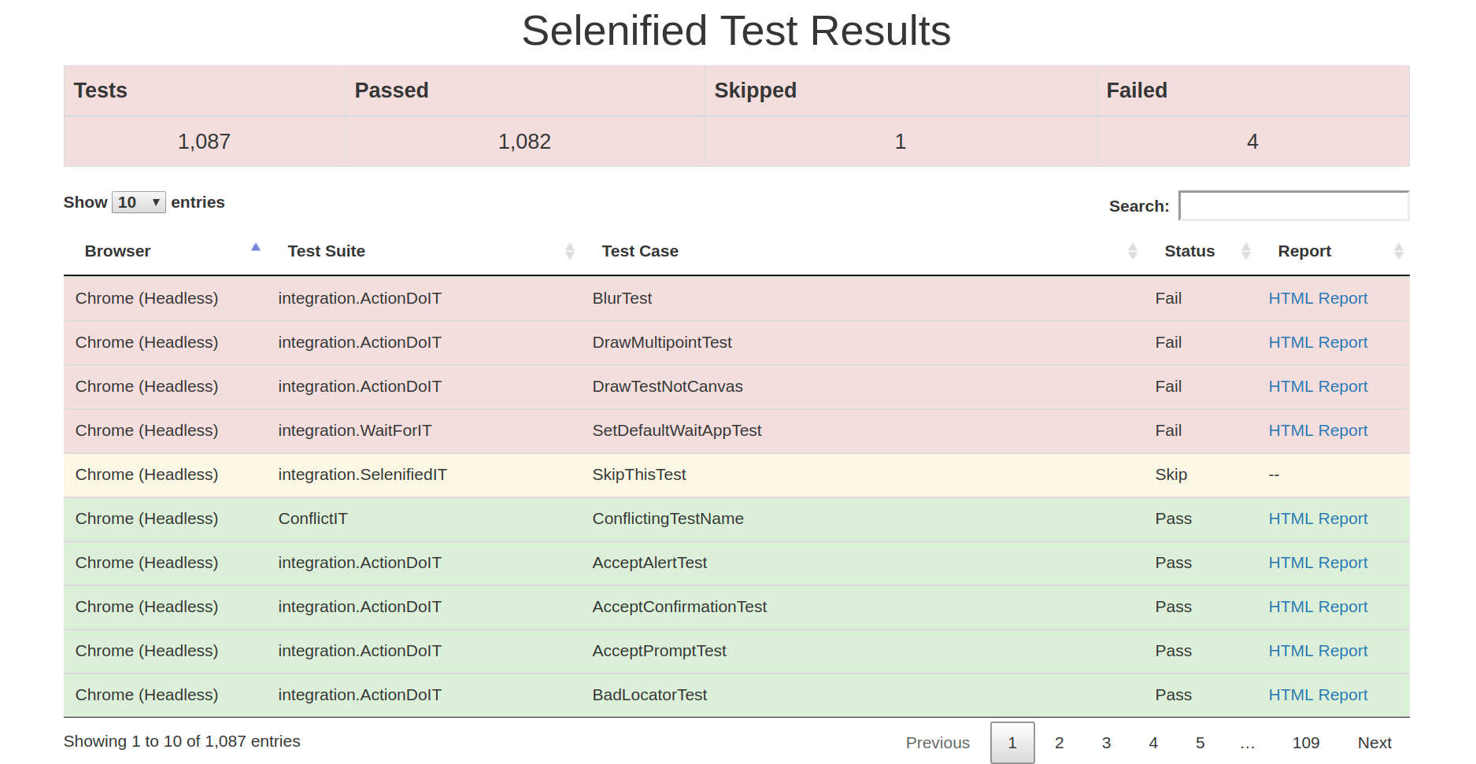Image resolution: width=1476 pixels, height=764 pixels.
Task: Click Test Suite column sort arrows
Action: pos(569,251)
